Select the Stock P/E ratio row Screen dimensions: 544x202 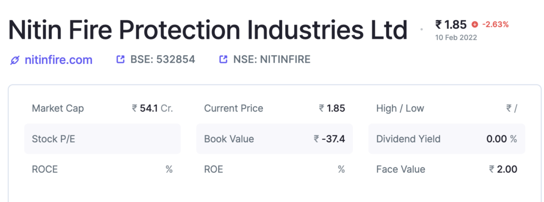pyautogui.click(x=103, y=139)
